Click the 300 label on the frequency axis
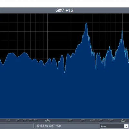 pos(8,120)
